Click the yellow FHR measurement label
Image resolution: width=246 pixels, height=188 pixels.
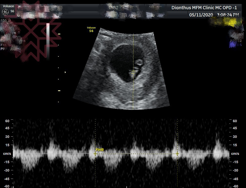point(100,150)
